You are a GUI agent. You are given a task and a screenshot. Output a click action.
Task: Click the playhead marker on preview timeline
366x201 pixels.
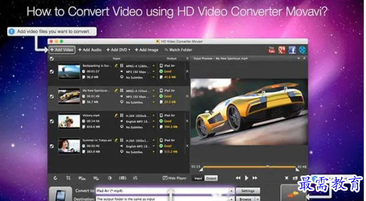pos(268,166)
